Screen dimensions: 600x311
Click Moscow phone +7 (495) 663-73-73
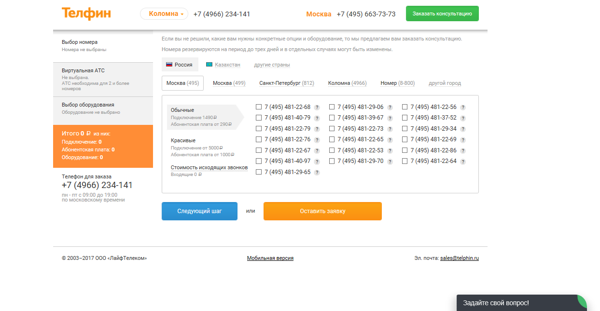point(366,14)
